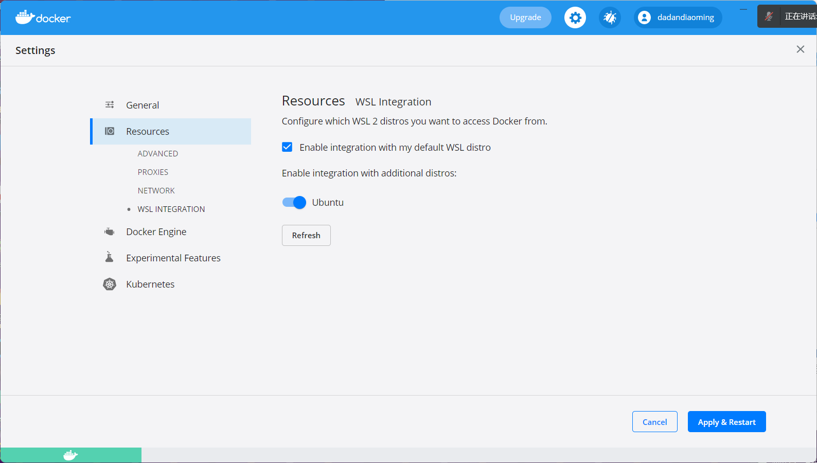Click the muted microphone icon
This screenshot has height=463, width=817.
click(x=769, y=16)
